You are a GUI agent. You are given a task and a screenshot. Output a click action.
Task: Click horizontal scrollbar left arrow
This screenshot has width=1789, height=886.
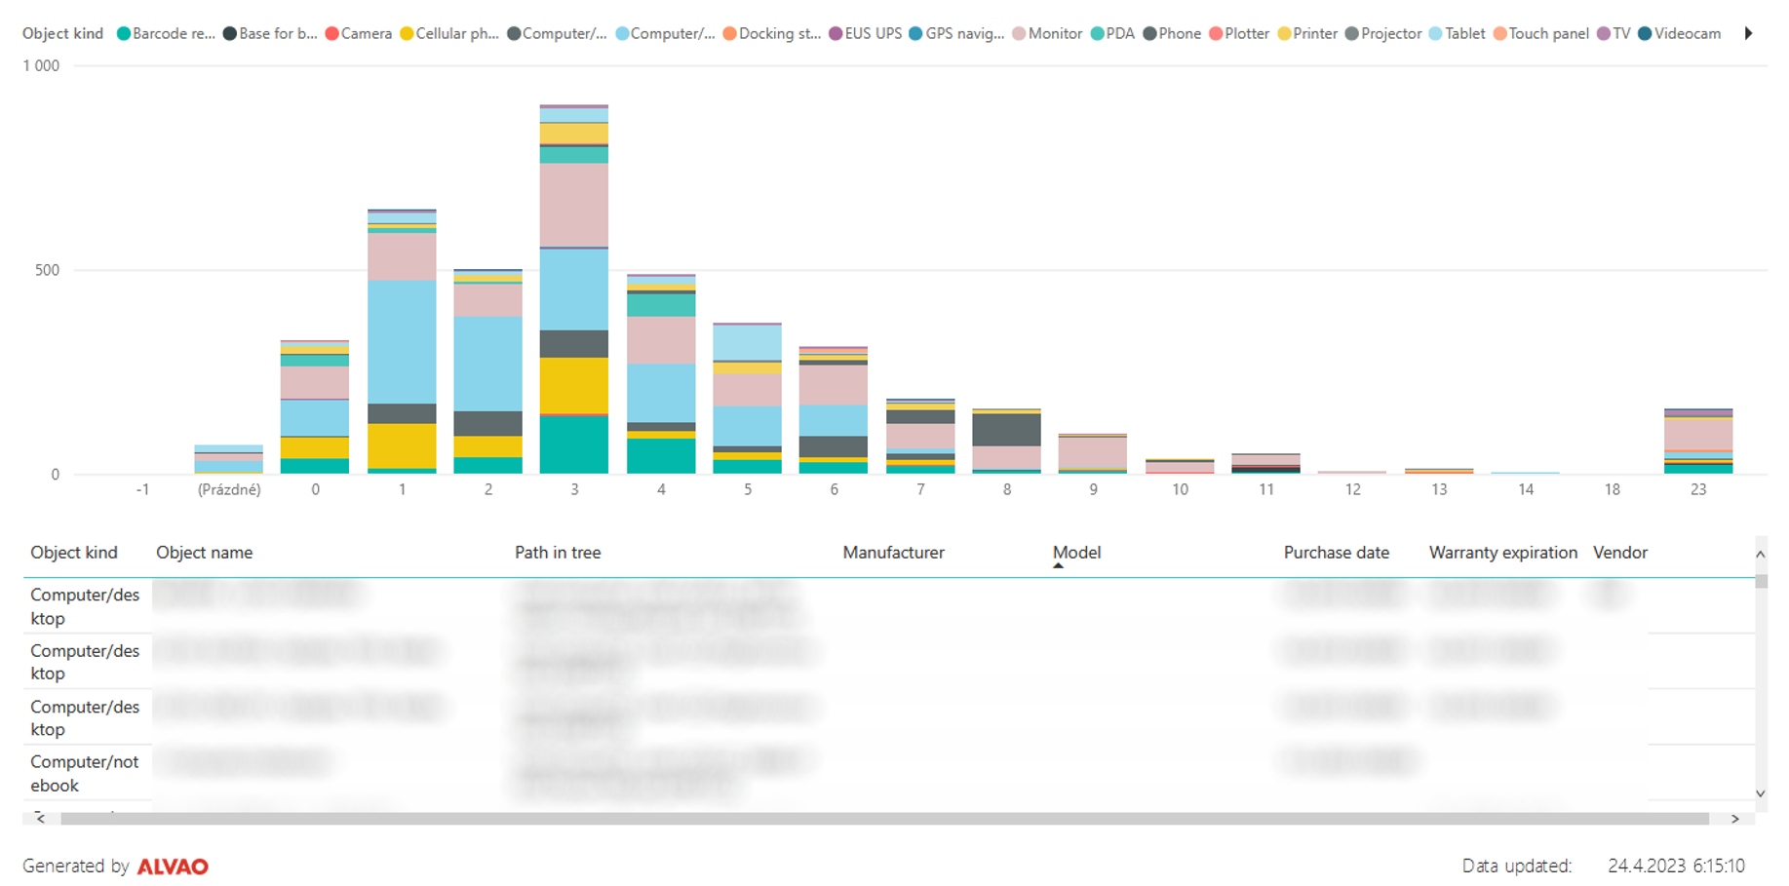point(40,819)
